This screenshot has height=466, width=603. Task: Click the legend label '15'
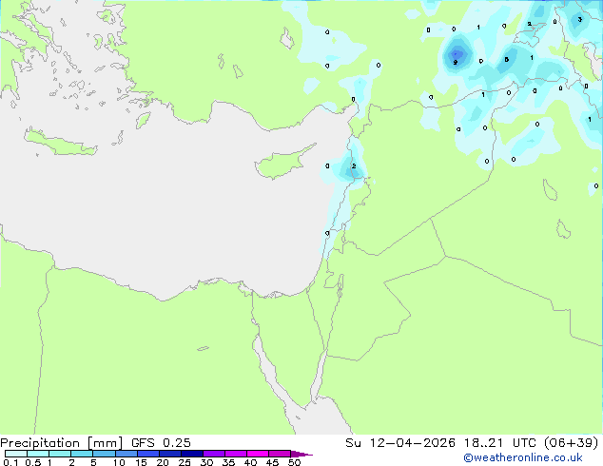(141, 462)
